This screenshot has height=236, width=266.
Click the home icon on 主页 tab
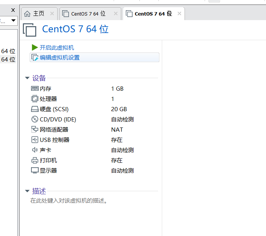click(x=27, y=14)
